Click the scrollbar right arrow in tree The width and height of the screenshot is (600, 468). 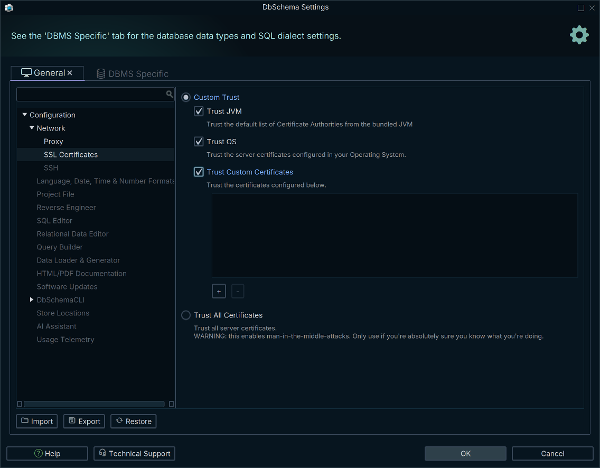pyautogui.click(x=172, y=404)
